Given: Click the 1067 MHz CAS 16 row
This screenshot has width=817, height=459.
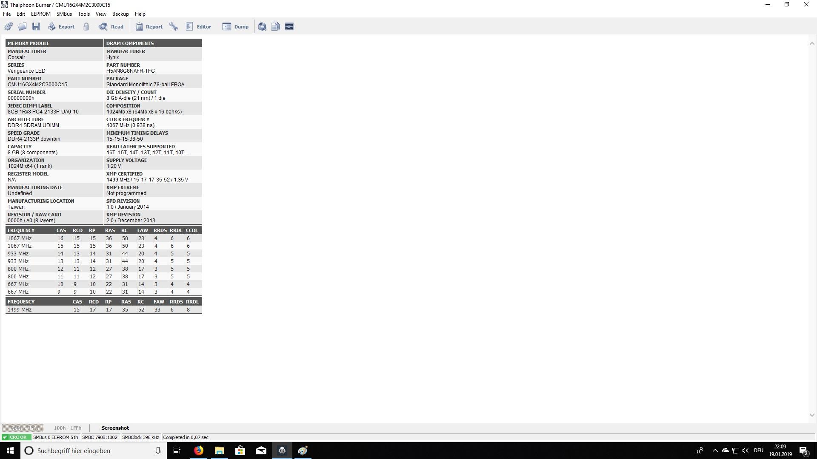Looking at the screenshot, I should coord(104,238).
